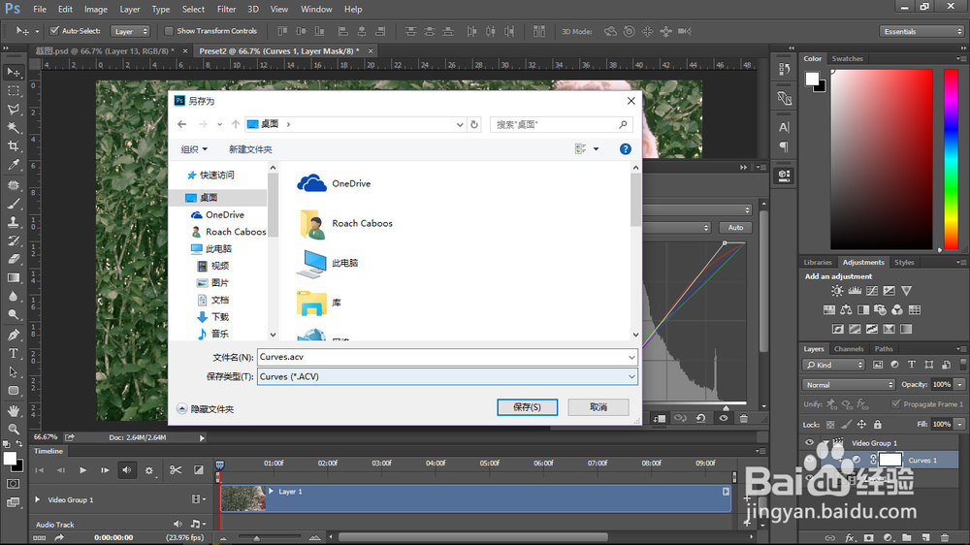Image resolution: width=970 pixels, height=545 pixels.
Task: Add Levels adjustment icon
Action: 855,291
